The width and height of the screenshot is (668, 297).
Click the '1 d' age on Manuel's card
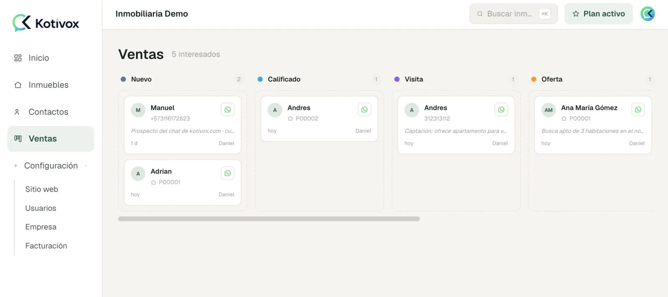[134, 143]
